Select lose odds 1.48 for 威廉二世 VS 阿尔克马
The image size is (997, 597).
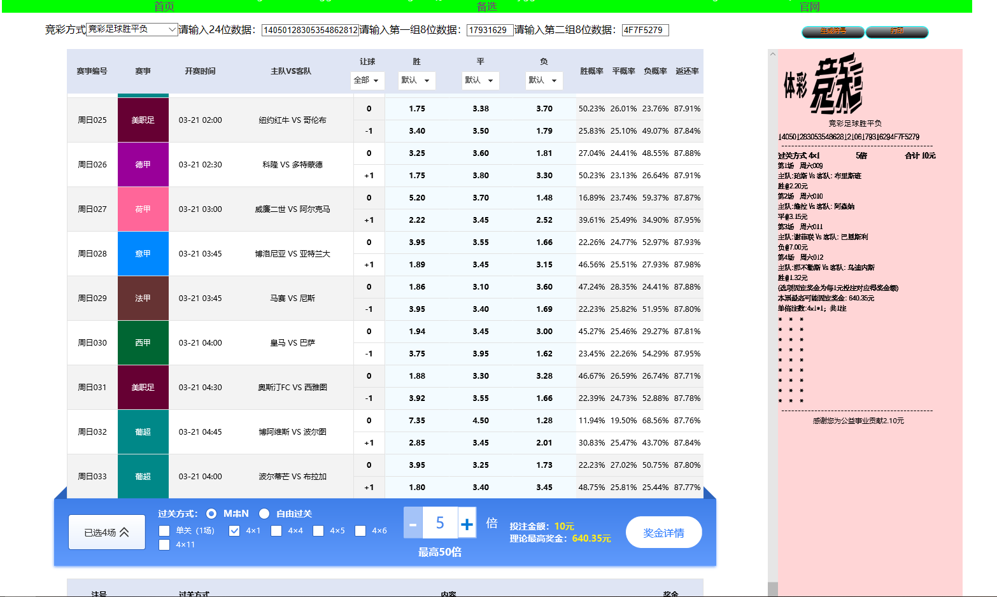544,198
